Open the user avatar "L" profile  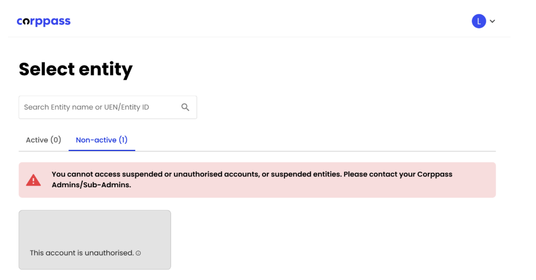[478, 21]
